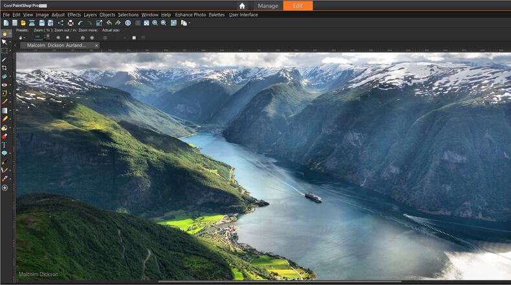511x285 pixels.
Task: Click the green rotate left icon
Action: [109, 23]
